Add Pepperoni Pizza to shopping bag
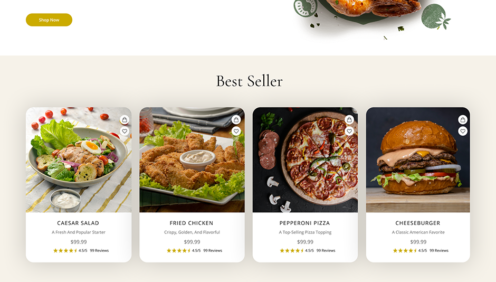Viewport: 496px width, 282px height. (349, 120)
